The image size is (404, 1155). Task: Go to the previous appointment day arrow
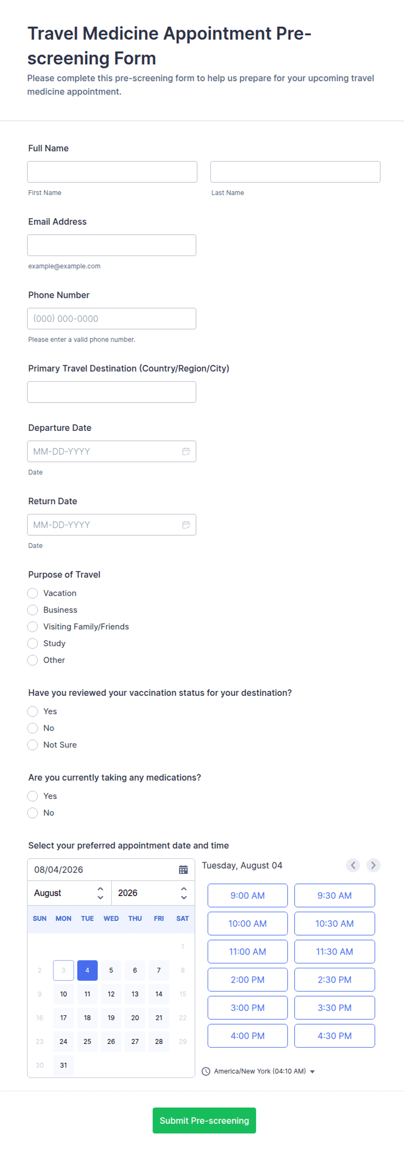click(353, 865)
